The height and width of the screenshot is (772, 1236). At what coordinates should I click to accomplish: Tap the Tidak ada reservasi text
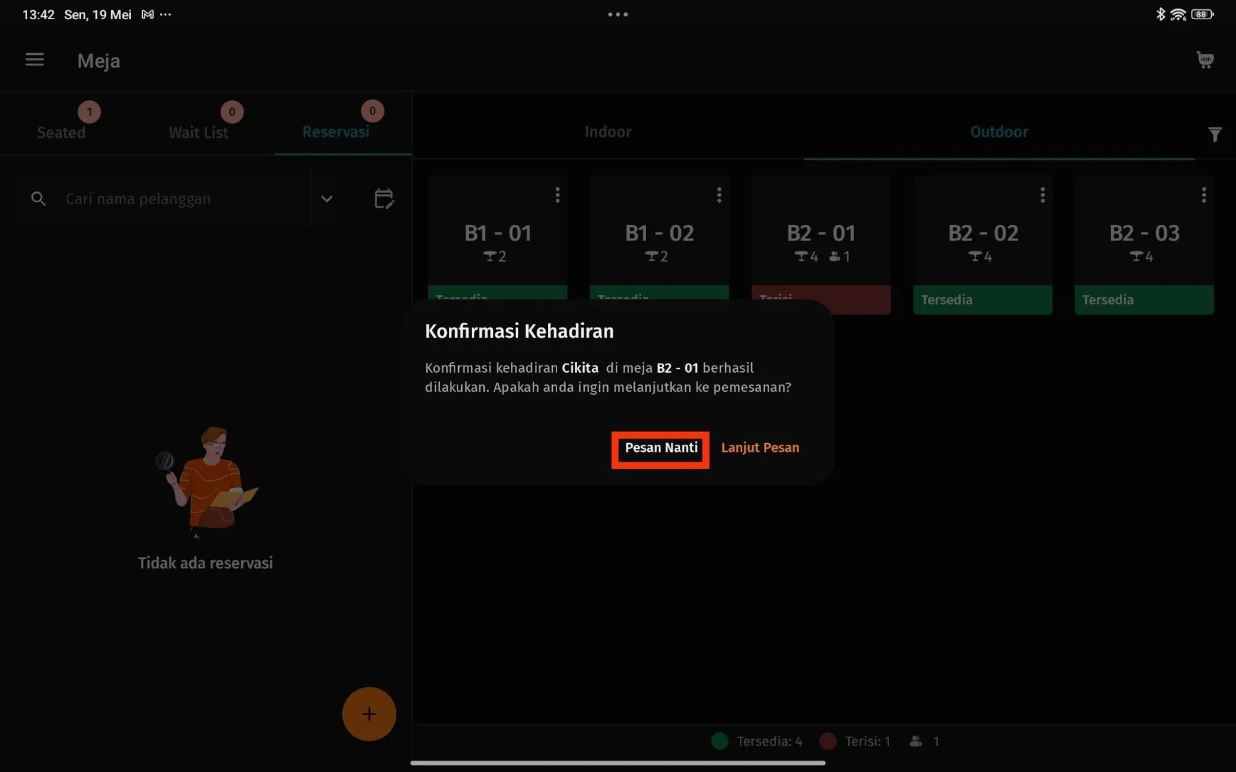click(205, 563)
